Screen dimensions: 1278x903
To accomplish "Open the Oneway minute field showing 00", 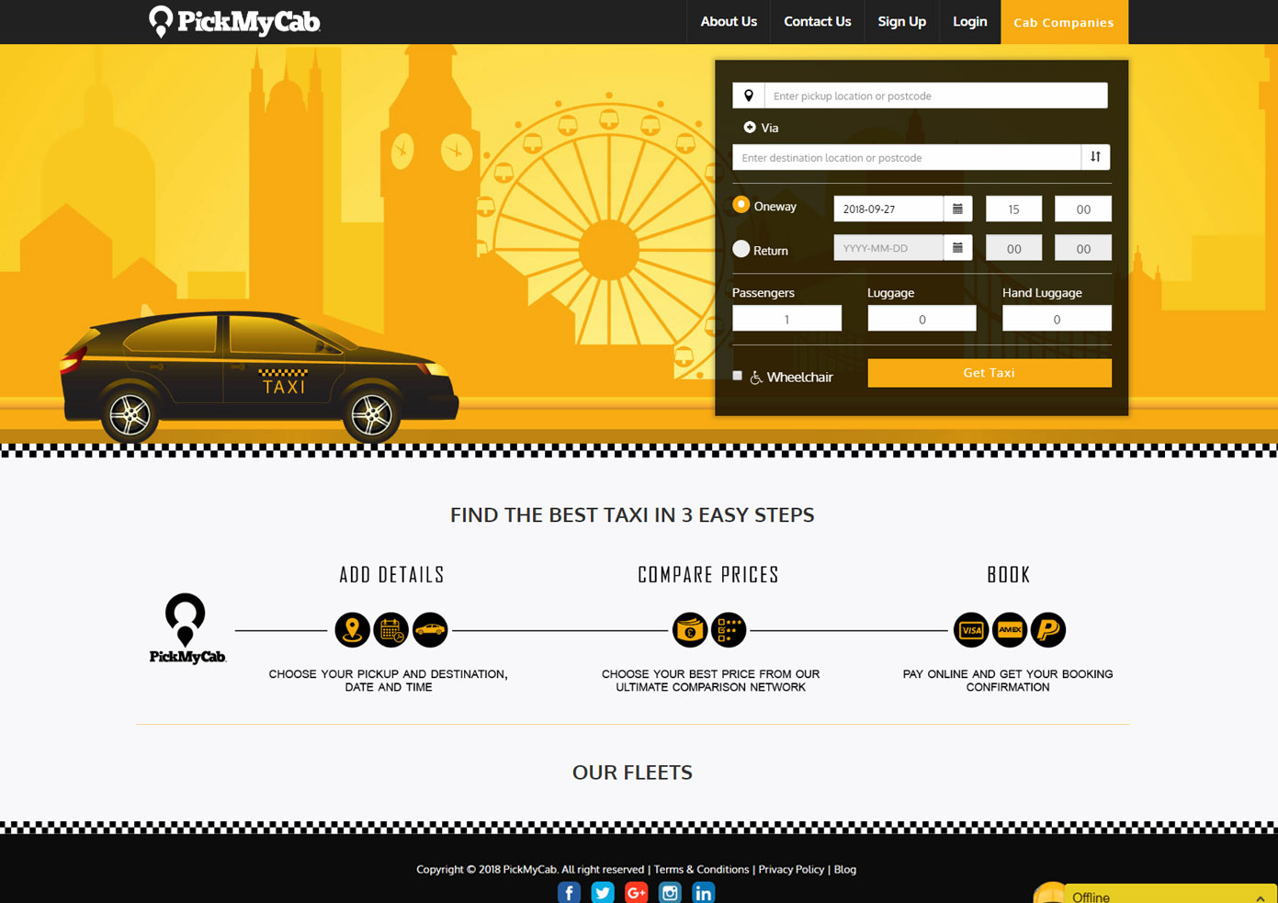I will click(x=1083, y=209).
